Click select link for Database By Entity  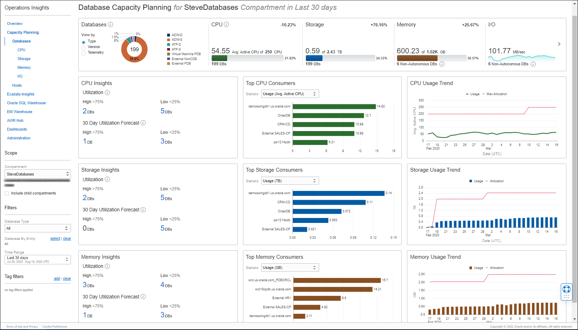55,239
